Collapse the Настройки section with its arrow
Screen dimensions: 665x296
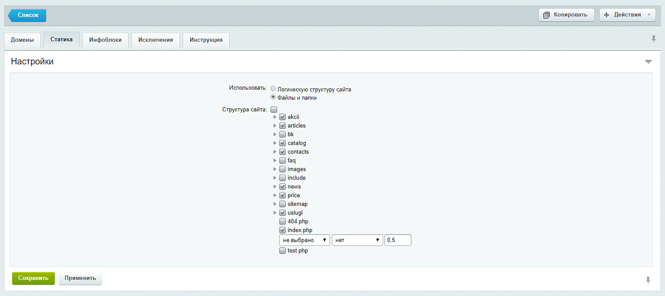point(649,62)
